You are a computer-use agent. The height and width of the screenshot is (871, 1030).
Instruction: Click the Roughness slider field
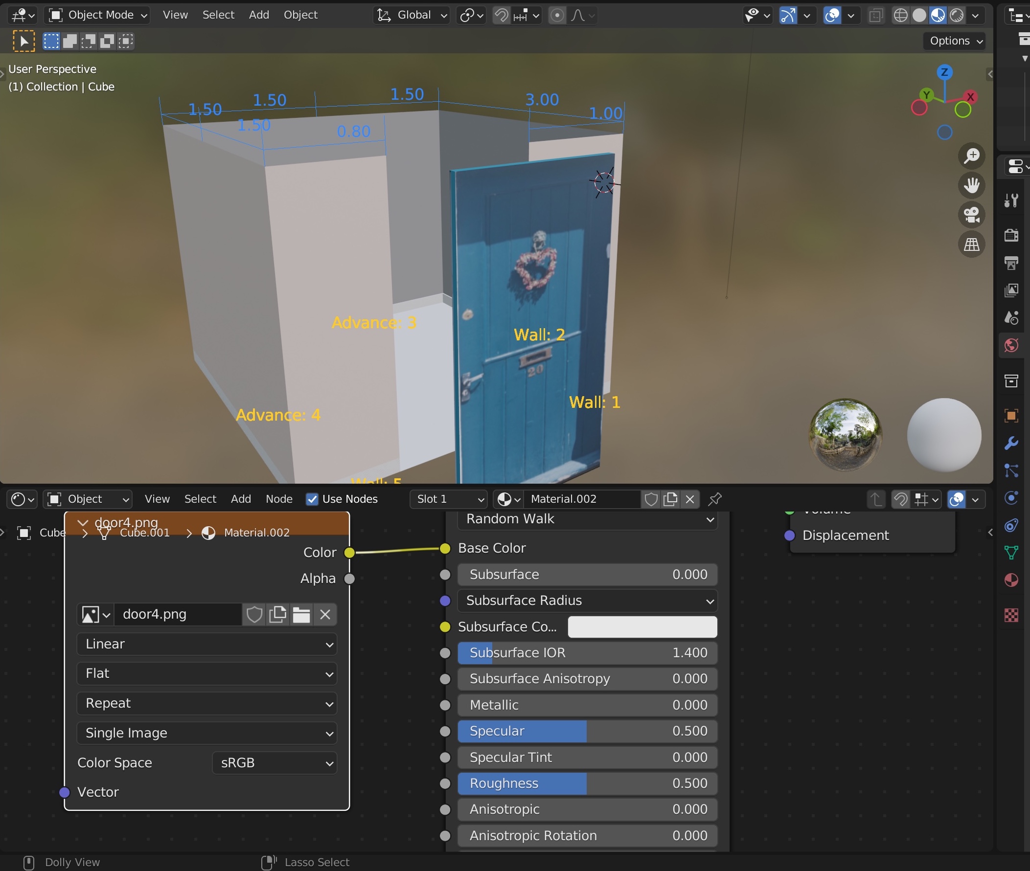(587, 783)
